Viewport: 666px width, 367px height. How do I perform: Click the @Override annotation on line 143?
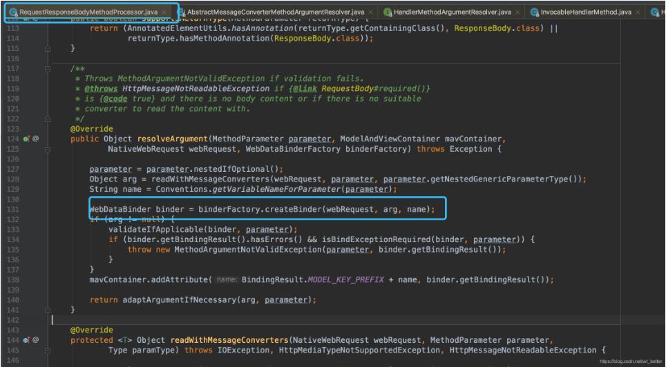pyautogui.click(x=92, y=330)
